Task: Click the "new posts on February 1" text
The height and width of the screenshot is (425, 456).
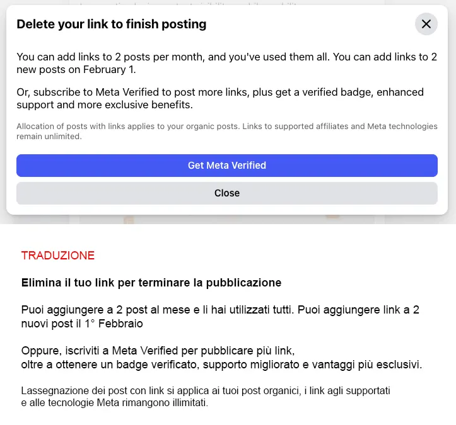Action: pos(76,70)
